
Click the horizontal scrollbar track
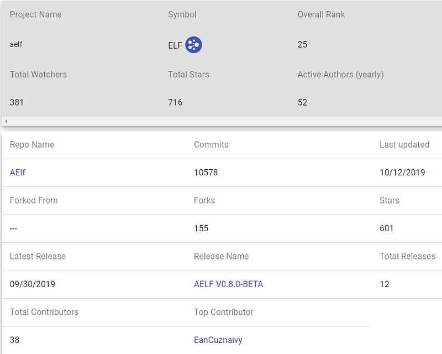[x=221, y=121]
